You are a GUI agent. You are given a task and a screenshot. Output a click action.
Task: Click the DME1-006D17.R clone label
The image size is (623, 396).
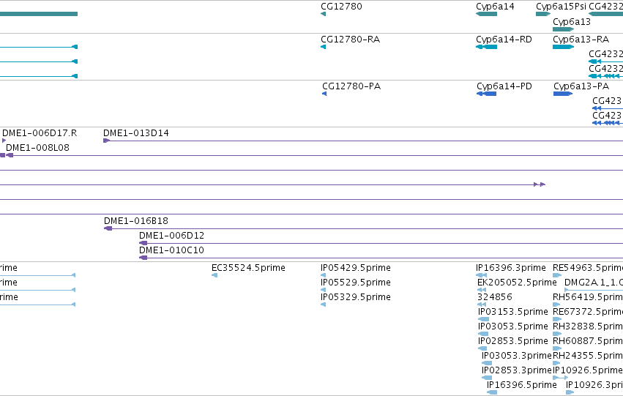point(40,133)
